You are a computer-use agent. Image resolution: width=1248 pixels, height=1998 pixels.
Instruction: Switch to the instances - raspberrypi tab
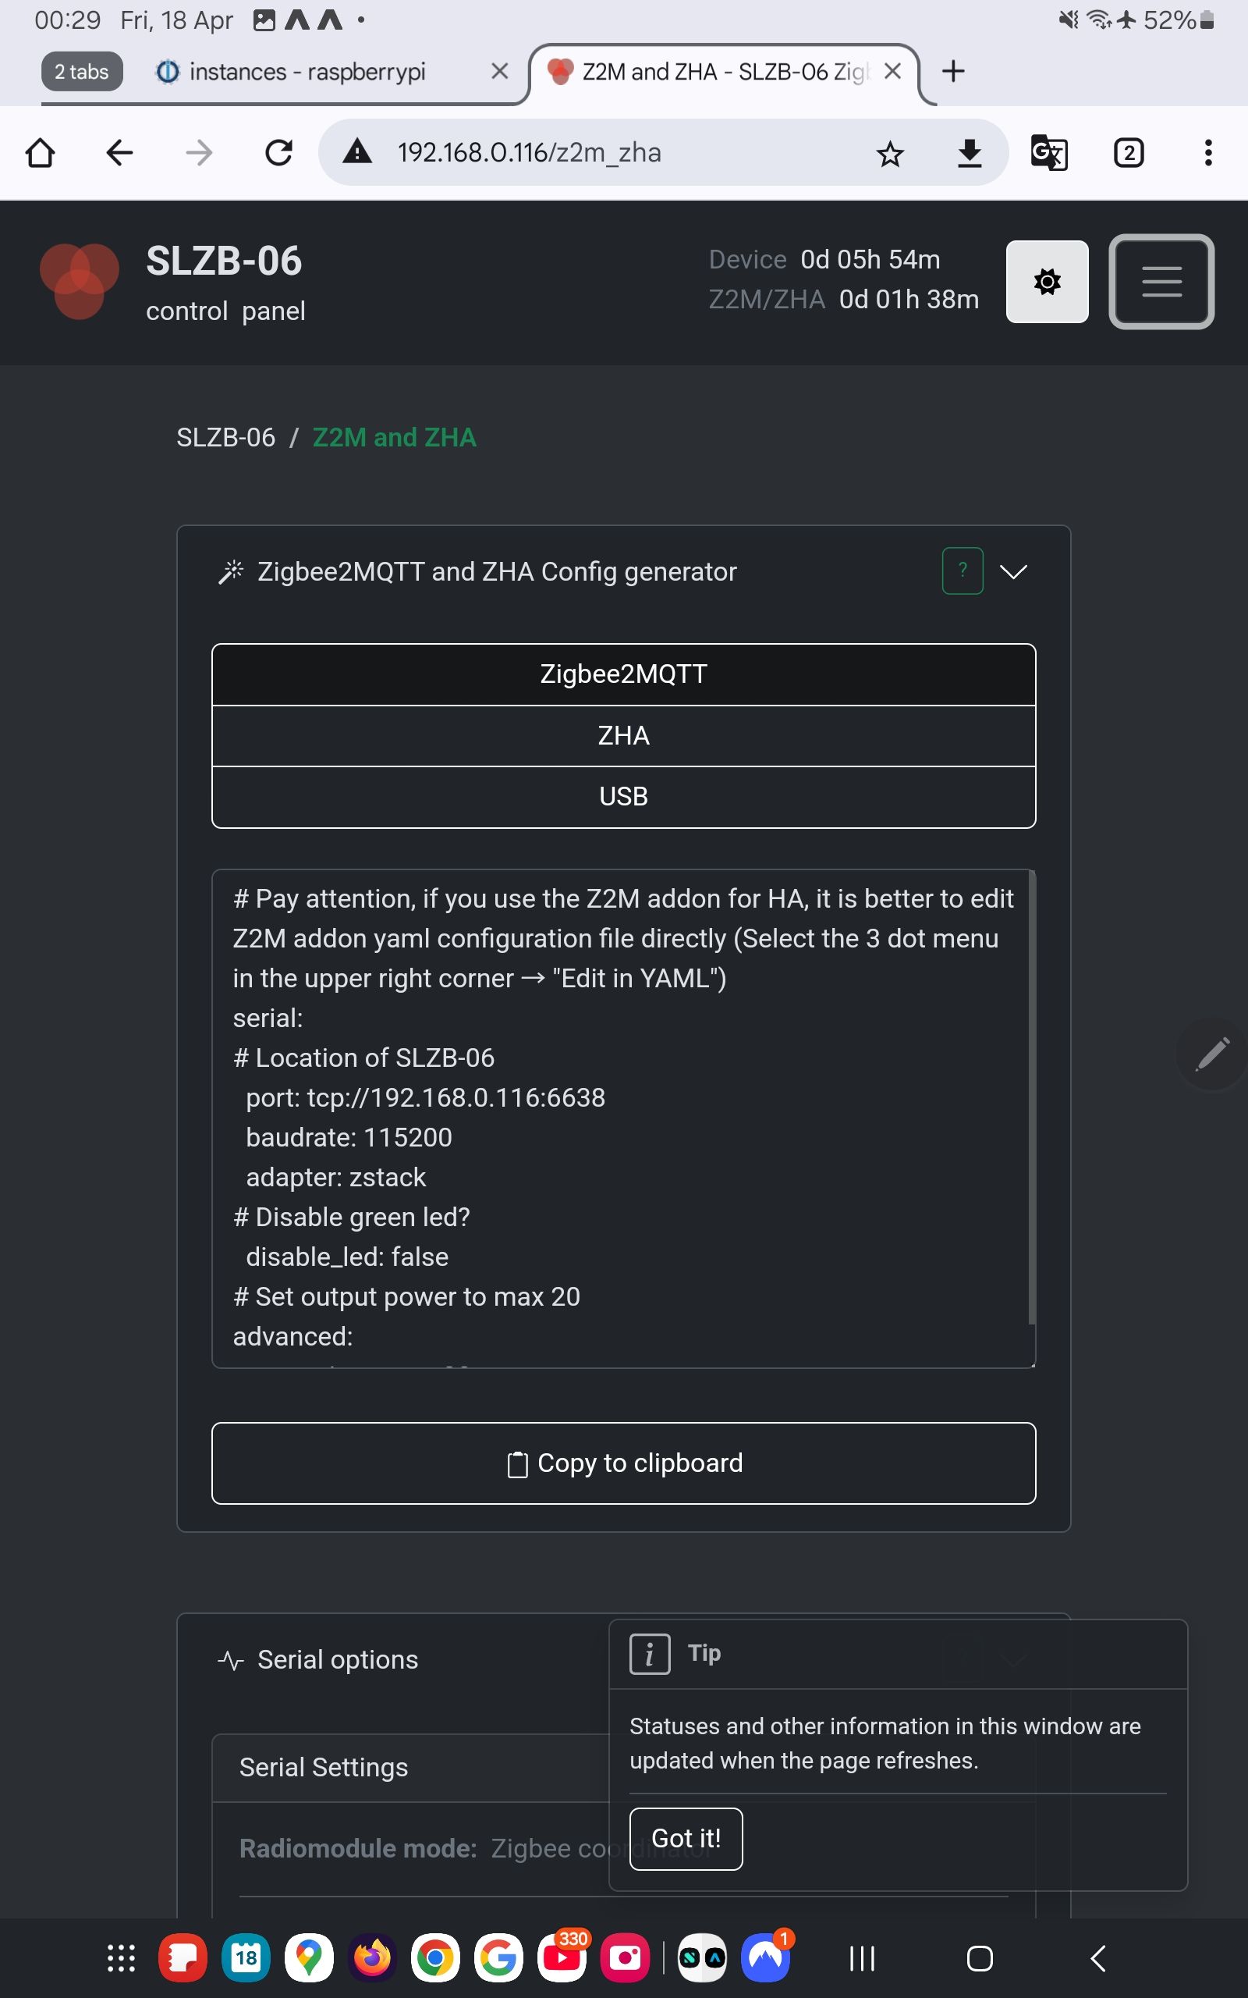(x=307, y=72)
